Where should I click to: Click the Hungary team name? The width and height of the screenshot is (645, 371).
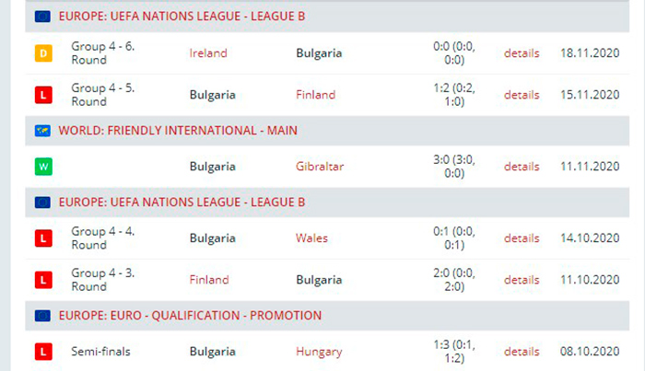coord(319,351)
